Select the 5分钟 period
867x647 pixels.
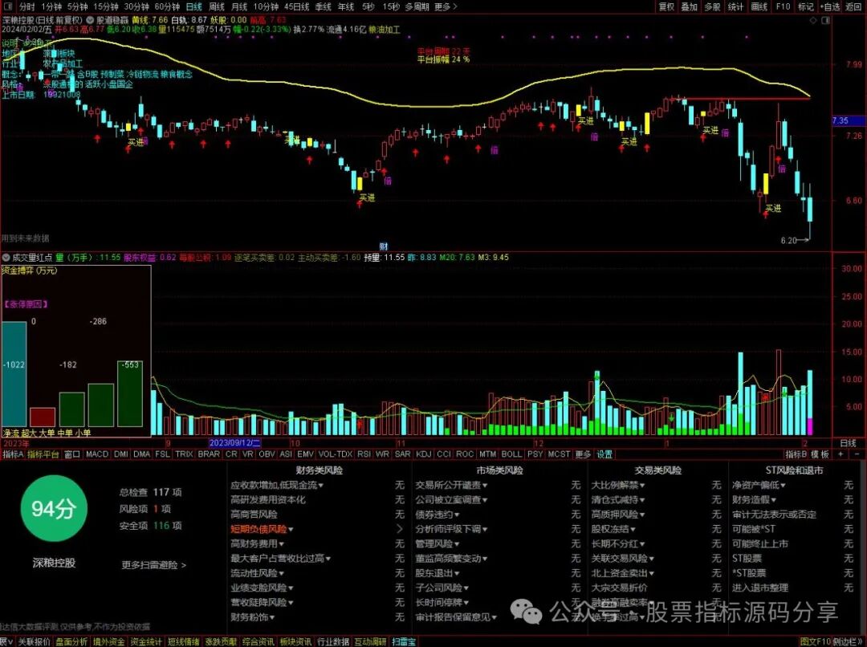click(x=78, y=6)
